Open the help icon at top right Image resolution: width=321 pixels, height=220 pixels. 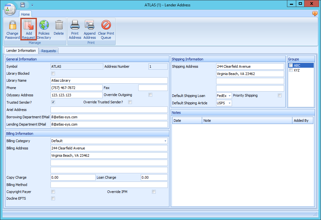click(x=315, y=14)
